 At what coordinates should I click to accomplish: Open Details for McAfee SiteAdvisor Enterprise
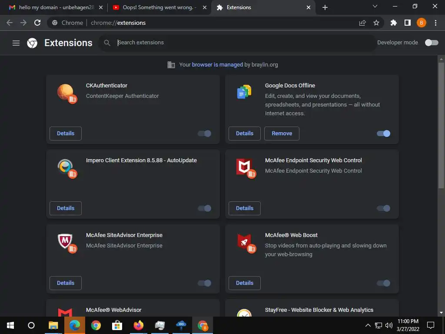66,283
